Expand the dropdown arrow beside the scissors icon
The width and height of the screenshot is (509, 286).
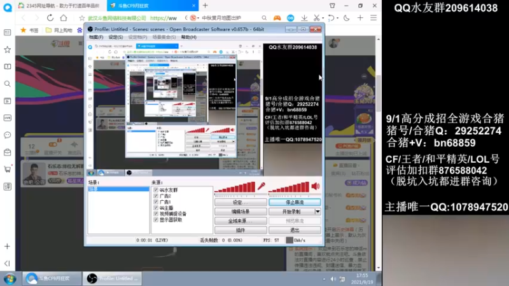[x=323, y=18]
